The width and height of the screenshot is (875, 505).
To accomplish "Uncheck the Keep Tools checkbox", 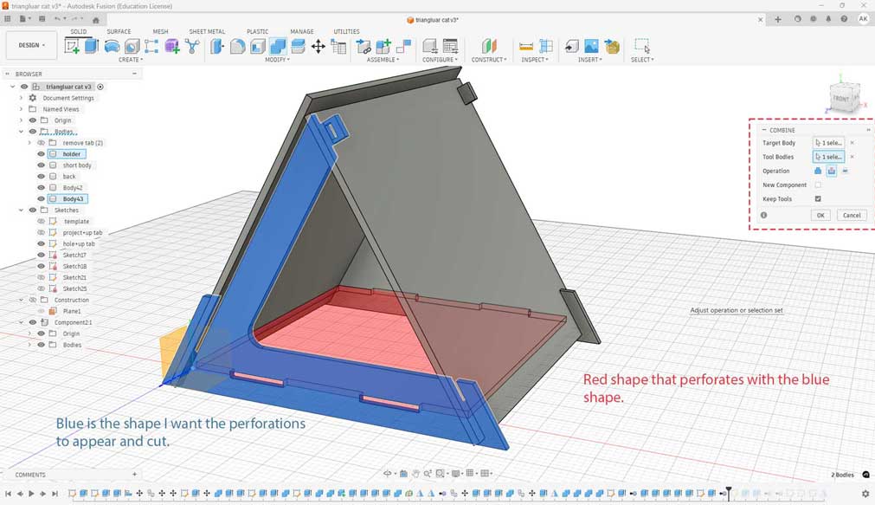I will [817, 198].
